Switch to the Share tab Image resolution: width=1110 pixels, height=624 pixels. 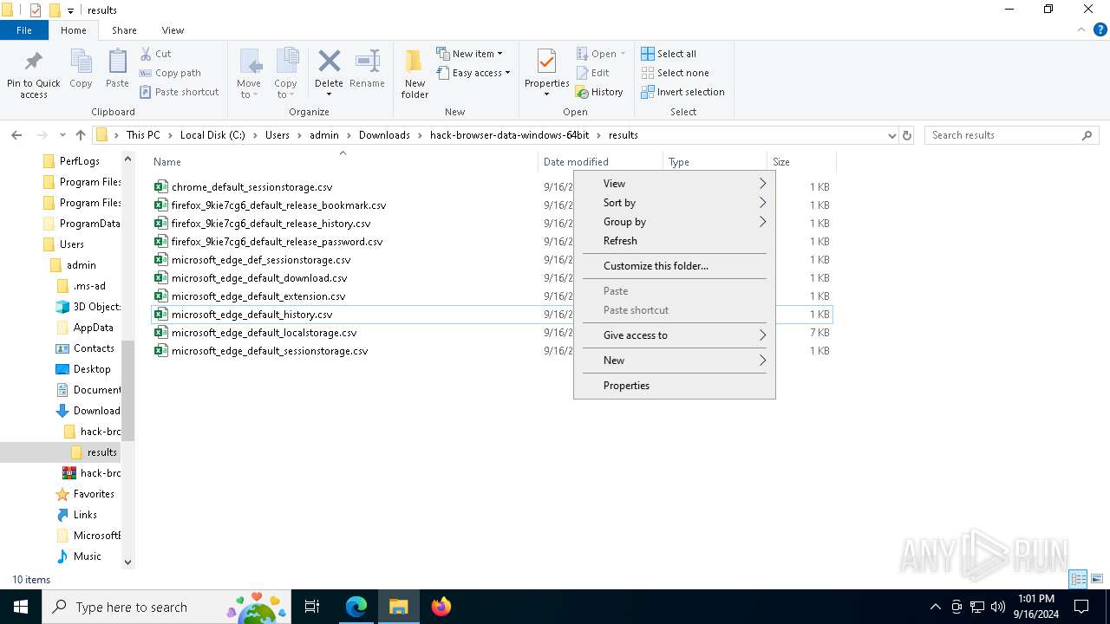(x=124, y=30)
